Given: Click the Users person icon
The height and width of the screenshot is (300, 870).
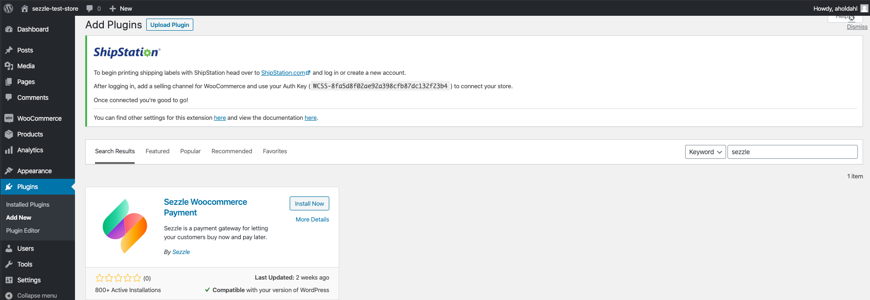Looking at the screenshot, I should (9, 248).
